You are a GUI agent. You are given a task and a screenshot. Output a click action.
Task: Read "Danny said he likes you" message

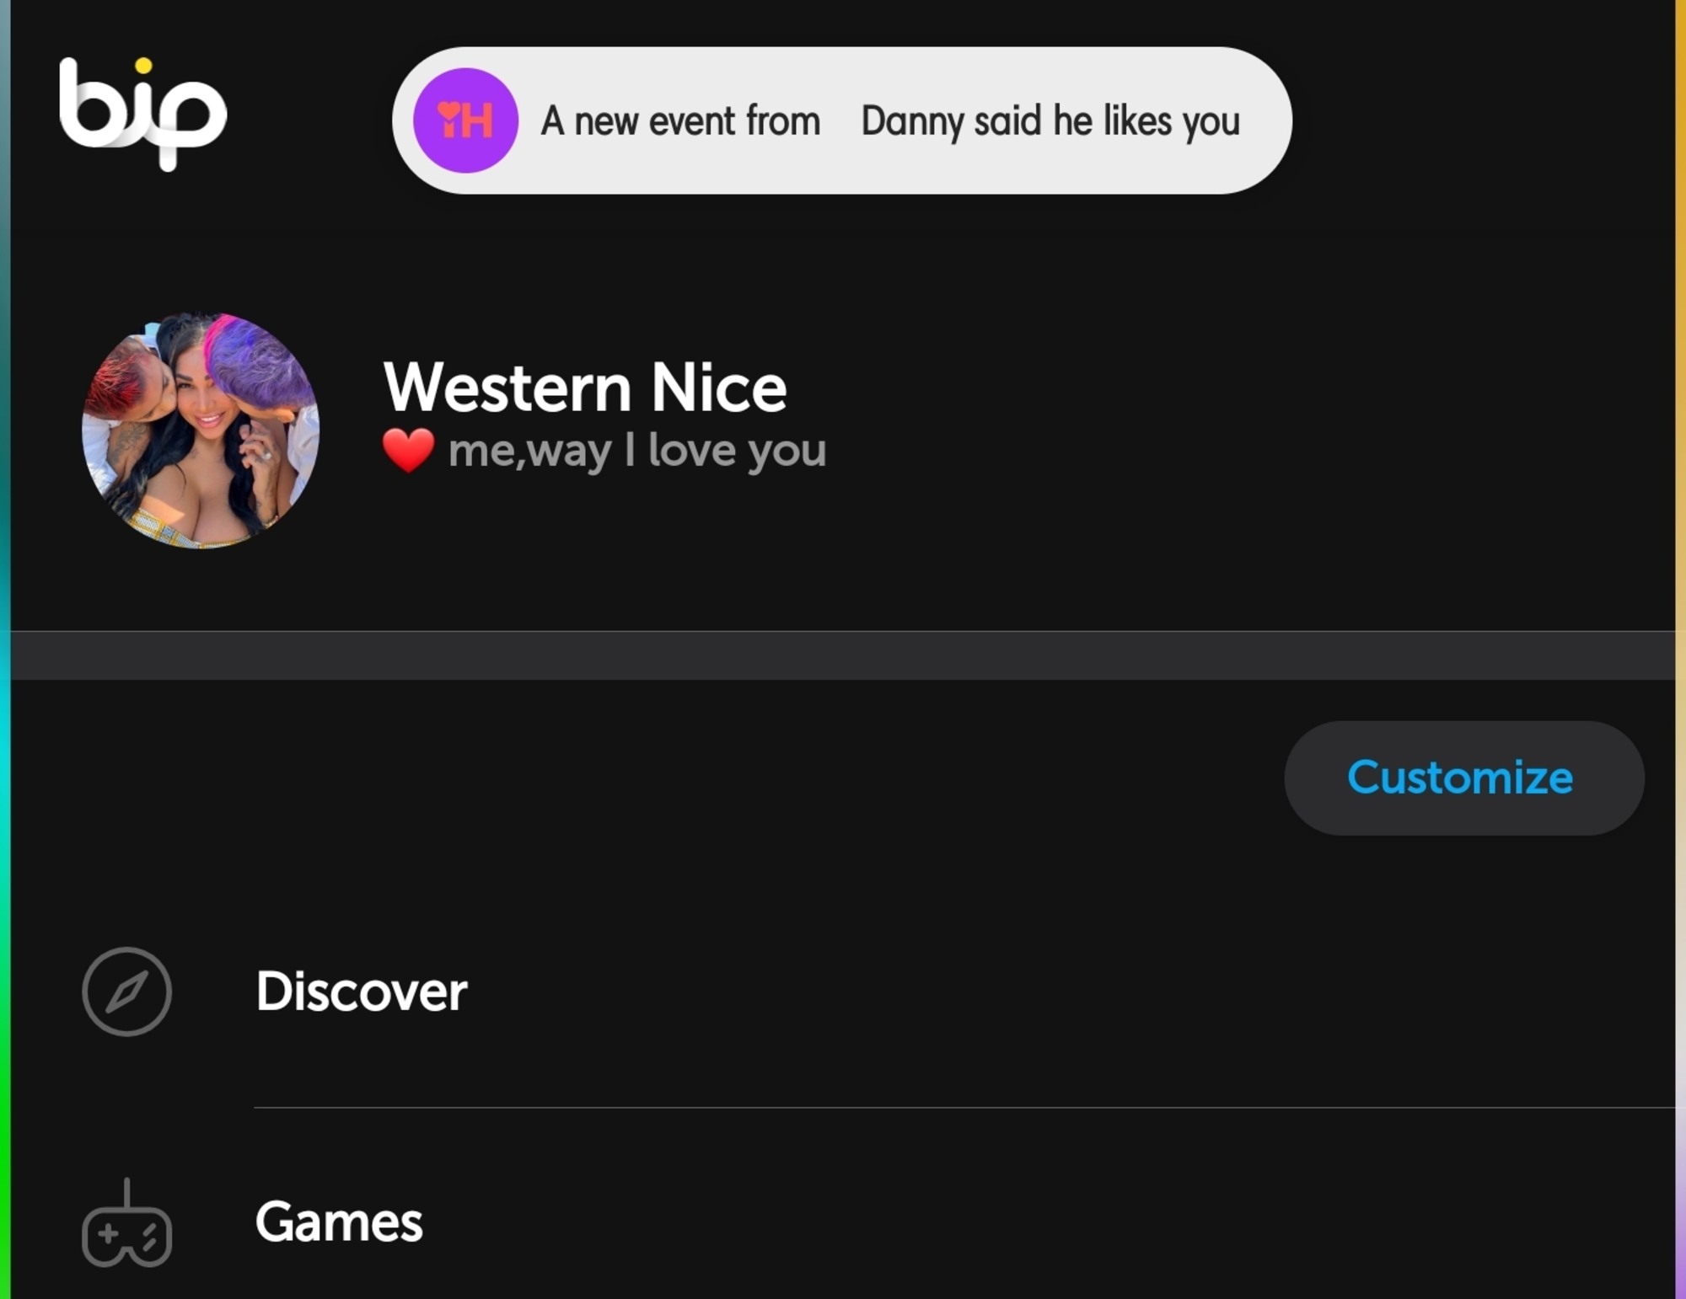coord(1050,121)
